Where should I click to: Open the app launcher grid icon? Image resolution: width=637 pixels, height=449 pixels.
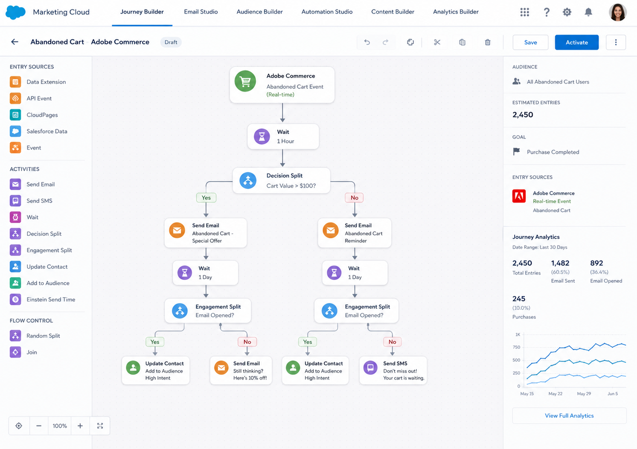[525, 12]
